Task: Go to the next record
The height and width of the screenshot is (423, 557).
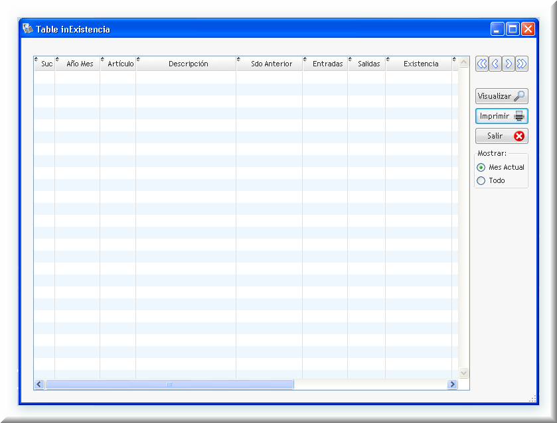Action: [x=509, y=64]
